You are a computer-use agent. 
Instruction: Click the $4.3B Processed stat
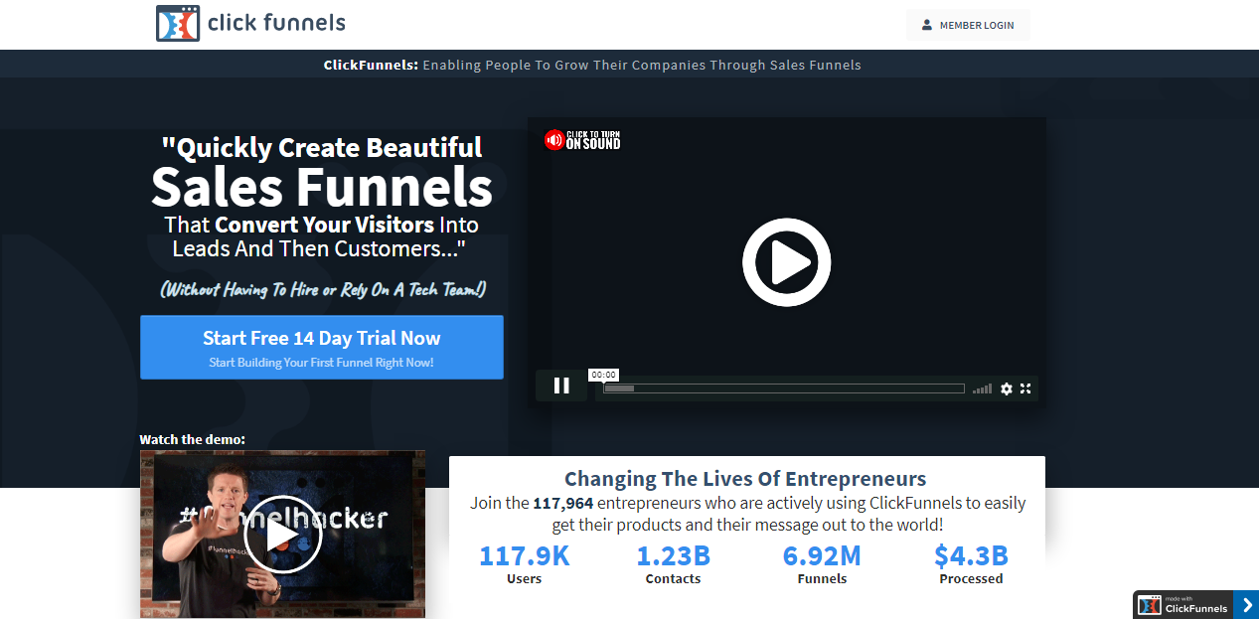(971, 563)
